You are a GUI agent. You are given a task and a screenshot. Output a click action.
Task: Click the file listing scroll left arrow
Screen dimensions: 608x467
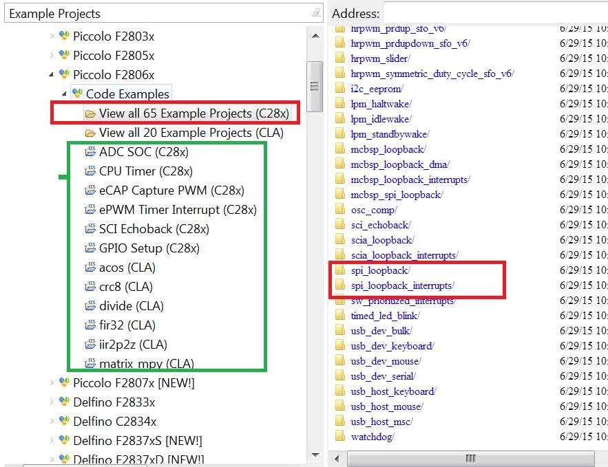[337, 459]
